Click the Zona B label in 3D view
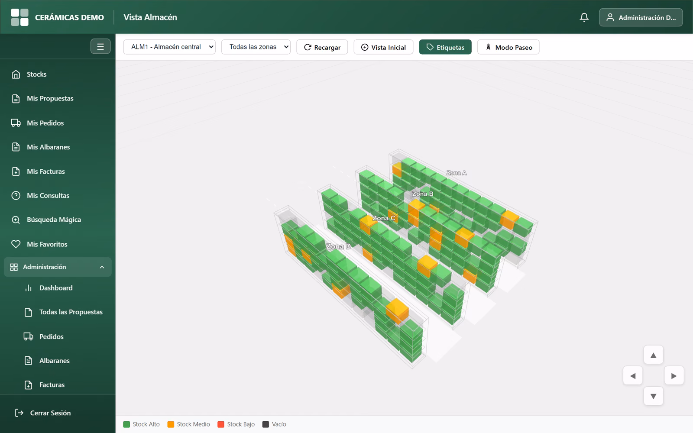The height and width of the screenshot is (433, 693). coord(423,194)
